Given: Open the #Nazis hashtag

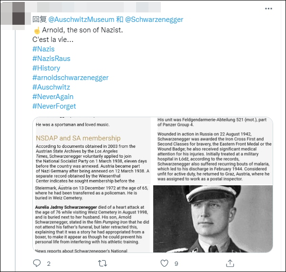Looking at the screenshot, I should (x=43, y=49).
